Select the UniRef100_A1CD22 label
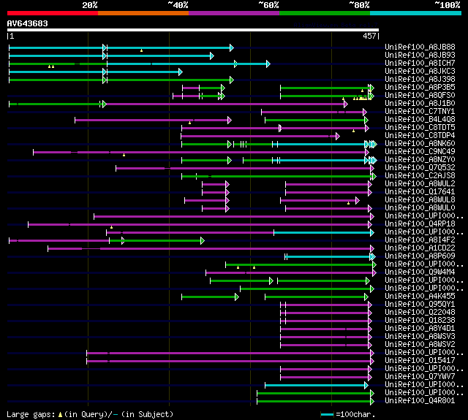This screenshot has width=468, height=420. 420,248
